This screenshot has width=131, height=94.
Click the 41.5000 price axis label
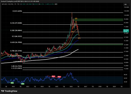[x=126, y=41]
